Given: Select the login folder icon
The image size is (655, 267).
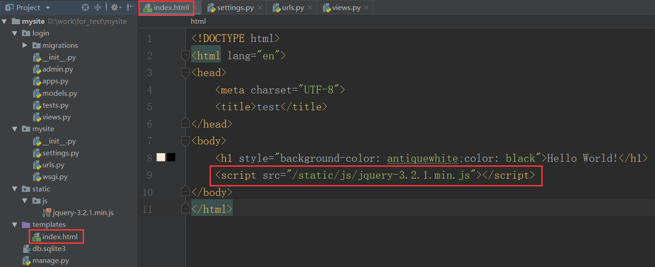Looking at the screenshot, I should pyautogui.click(x=26, y=33).
